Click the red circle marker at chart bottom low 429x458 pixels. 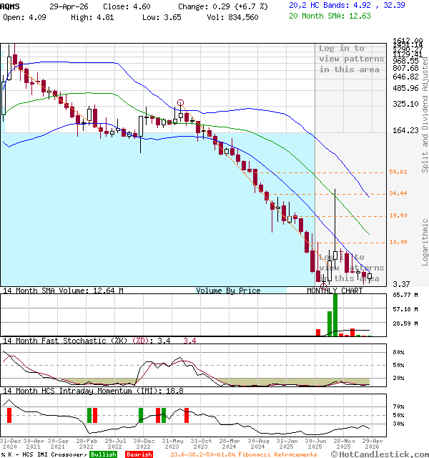coord(323,285)
